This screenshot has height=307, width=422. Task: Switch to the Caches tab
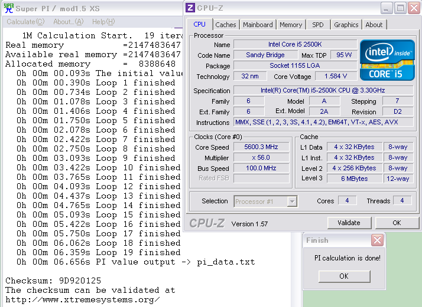tap(226, 25)
